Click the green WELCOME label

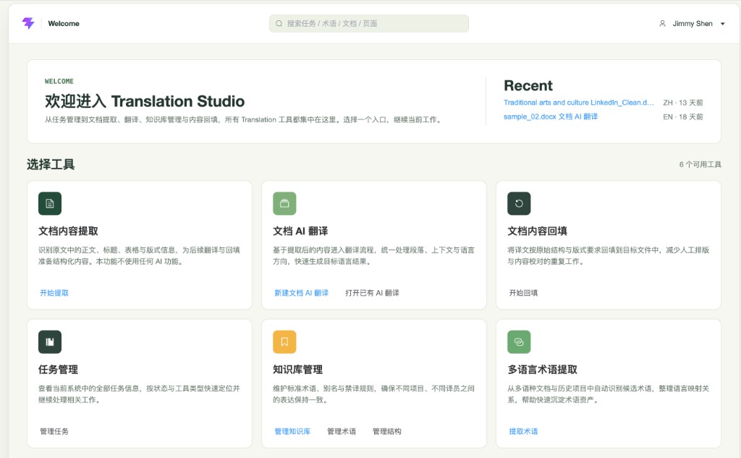point(59,81)
